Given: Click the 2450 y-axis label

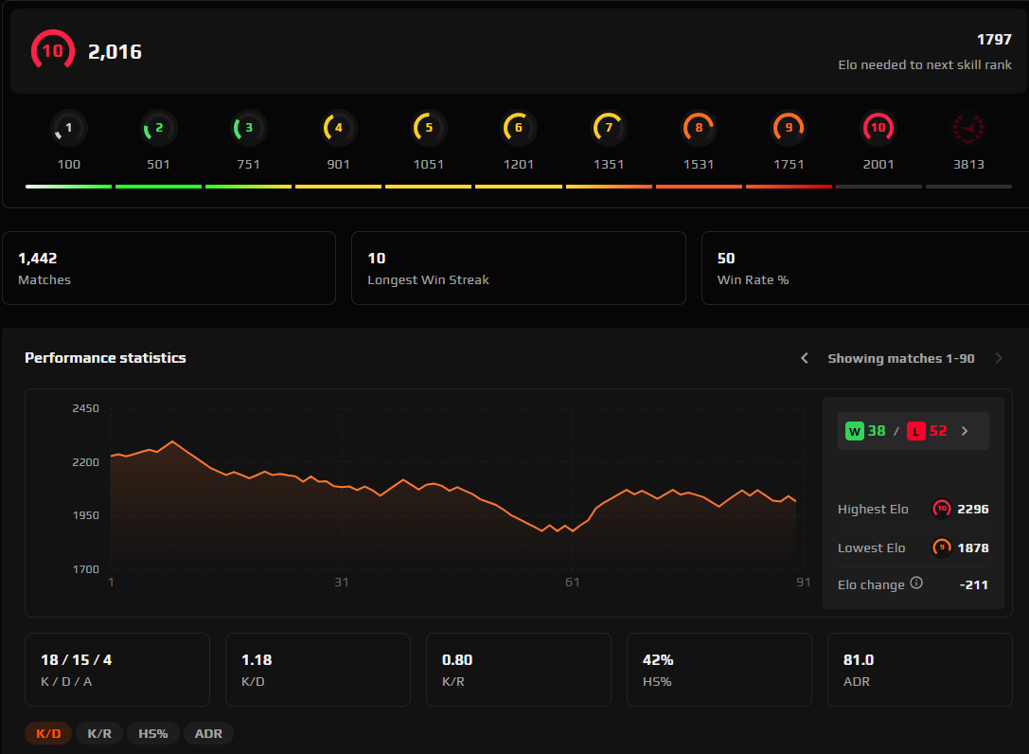Looking at the screenshot, I should (85, 408).
